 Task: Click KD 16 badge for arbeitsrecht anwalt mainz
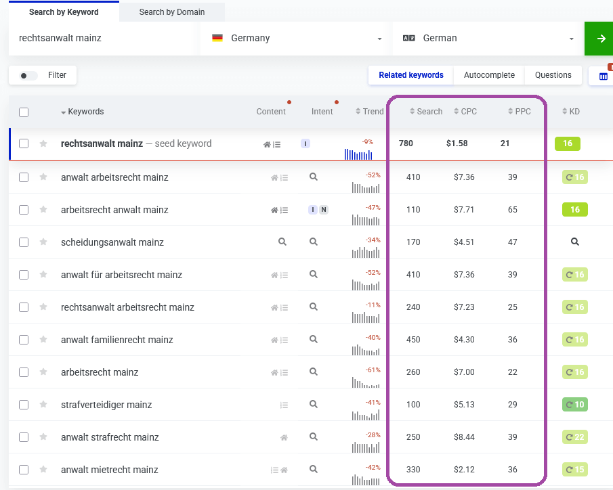[574, 209]
